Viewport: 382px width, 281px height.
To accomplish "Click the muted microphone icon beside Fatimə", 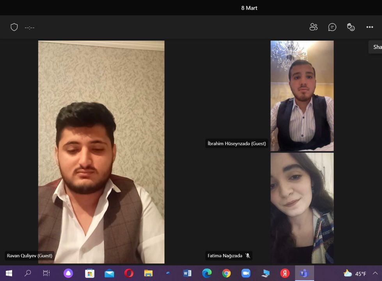I will click(248, 256).
